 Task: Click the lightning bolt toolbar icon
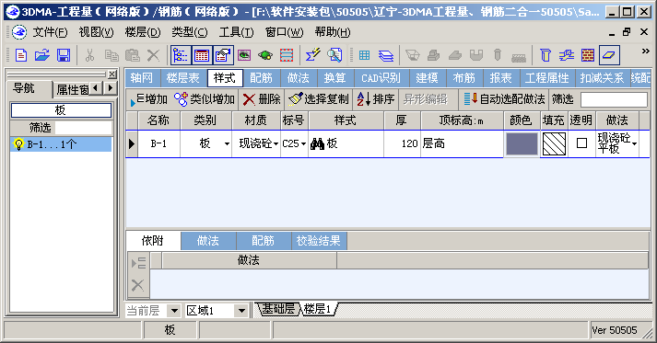click(312, 55)
